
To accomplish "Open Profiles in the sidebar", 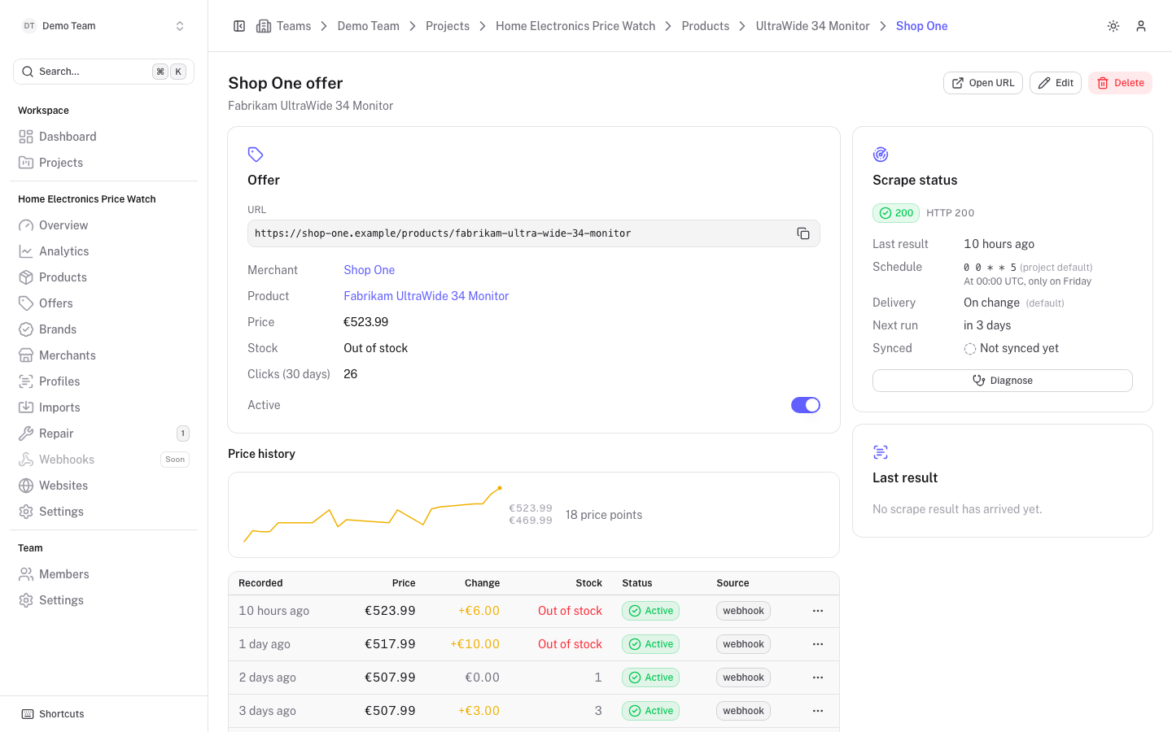I will click(103, 381).
